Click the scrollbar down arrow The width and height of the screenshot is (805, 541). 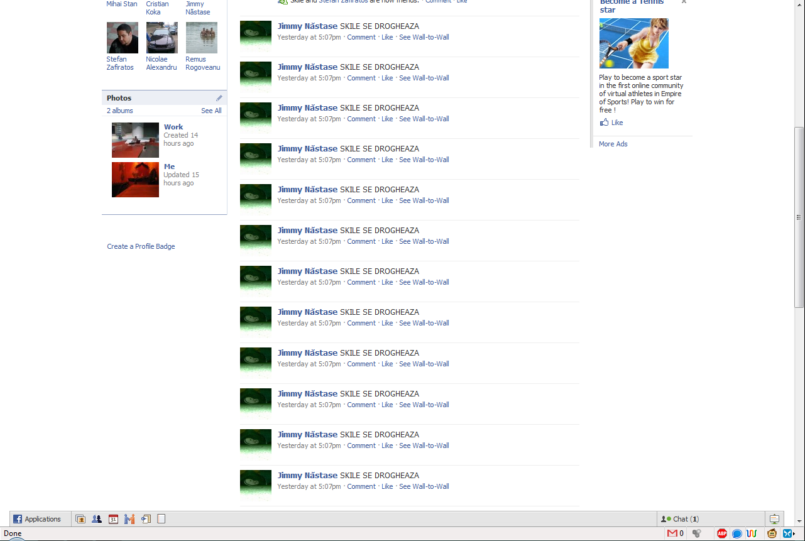click(x=799, y=522)
